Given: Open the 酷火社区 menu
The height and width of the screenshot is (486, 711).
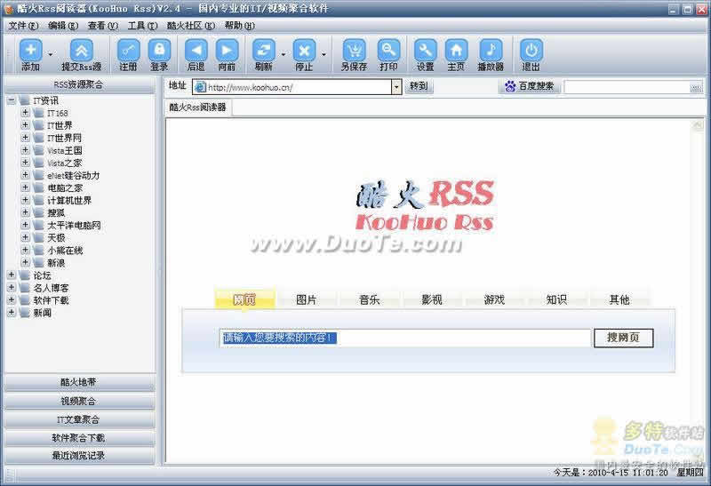Looking at the screenshot, I should point(191,26).
